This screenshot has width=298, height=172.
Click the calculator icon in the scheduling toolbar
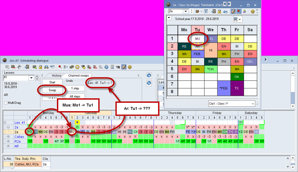[112, 67]
